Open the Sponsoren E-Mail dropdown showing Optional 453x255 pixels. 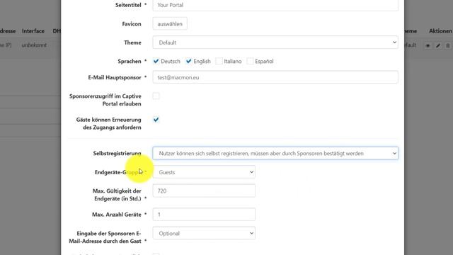click(x=204, y=233)
